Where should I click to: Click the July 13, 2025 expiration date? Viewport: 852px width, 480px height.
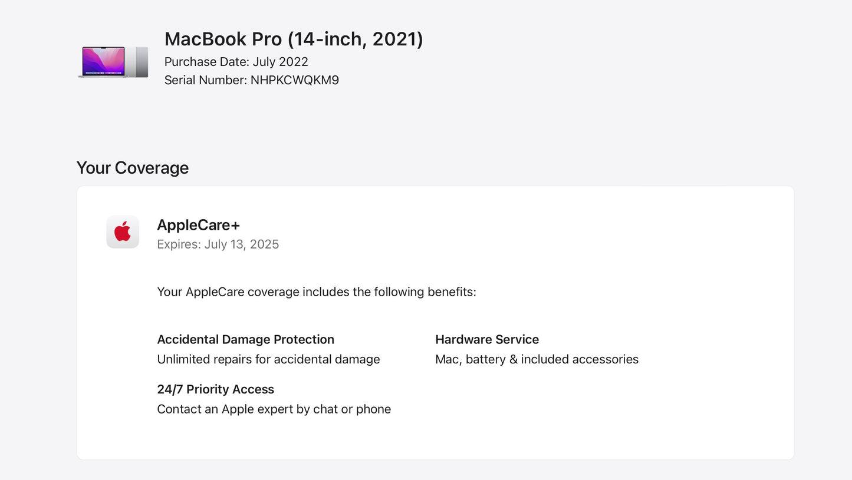pyautogui.click(x=242, y=244)
